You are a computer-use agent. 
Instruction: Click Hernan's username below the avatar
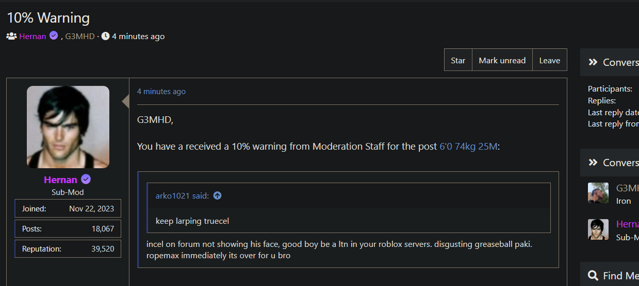point(60,180)
